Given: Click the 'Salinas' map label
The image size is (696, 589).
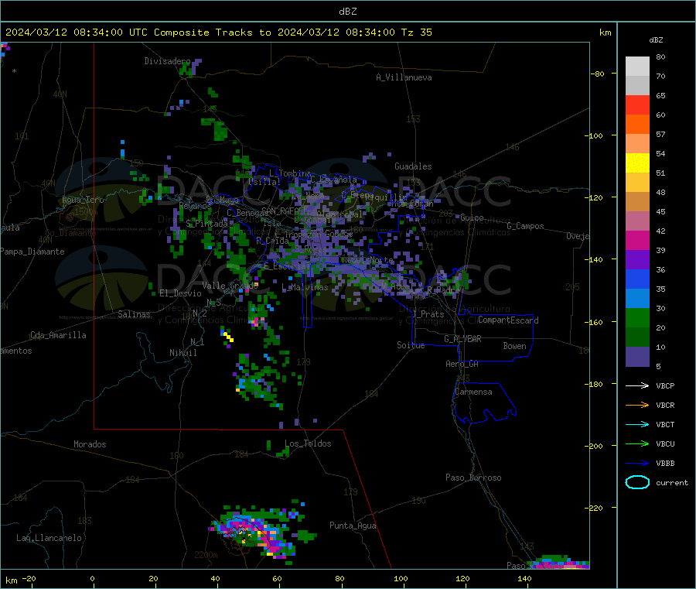Looking at the screenshot, I should pyautogui.click(x=134, y=314).
